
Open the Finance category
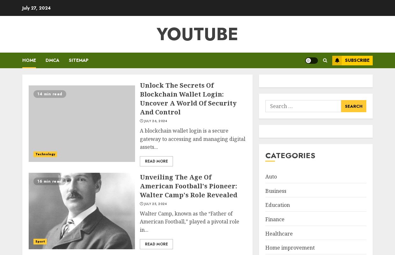275,219
